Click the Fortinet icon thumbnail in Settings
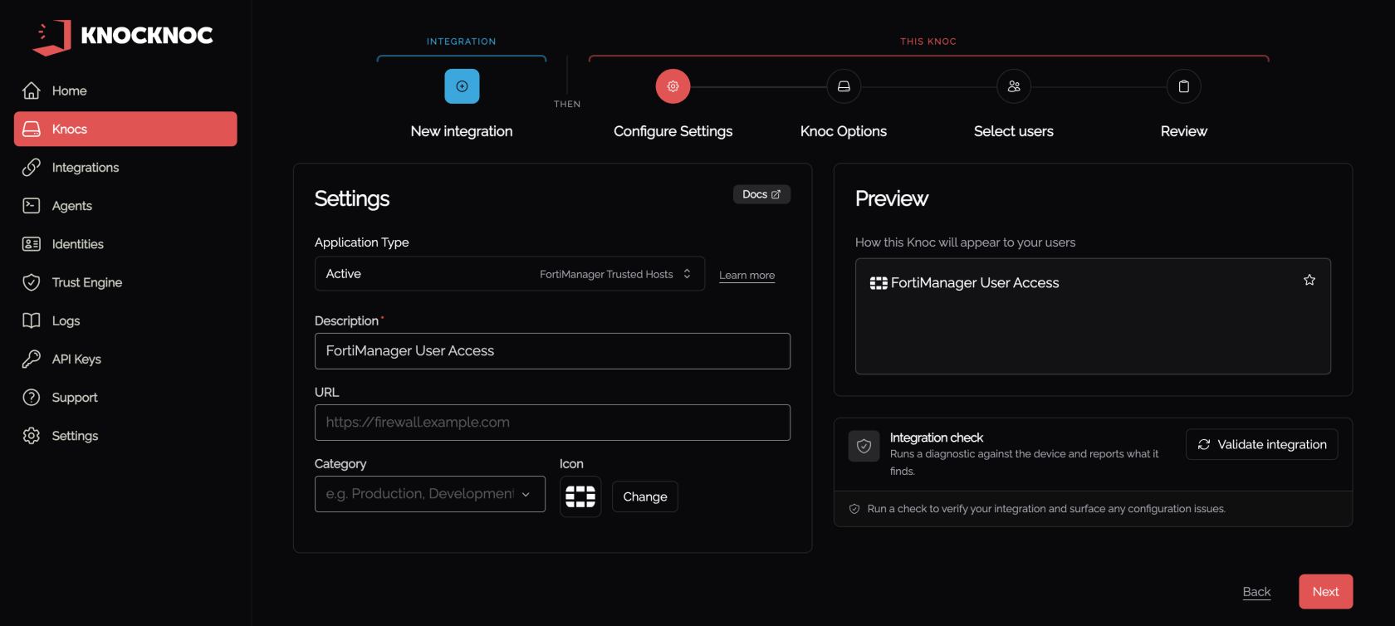The height and width of the screenshot is (626, 1395). [580, 496]
